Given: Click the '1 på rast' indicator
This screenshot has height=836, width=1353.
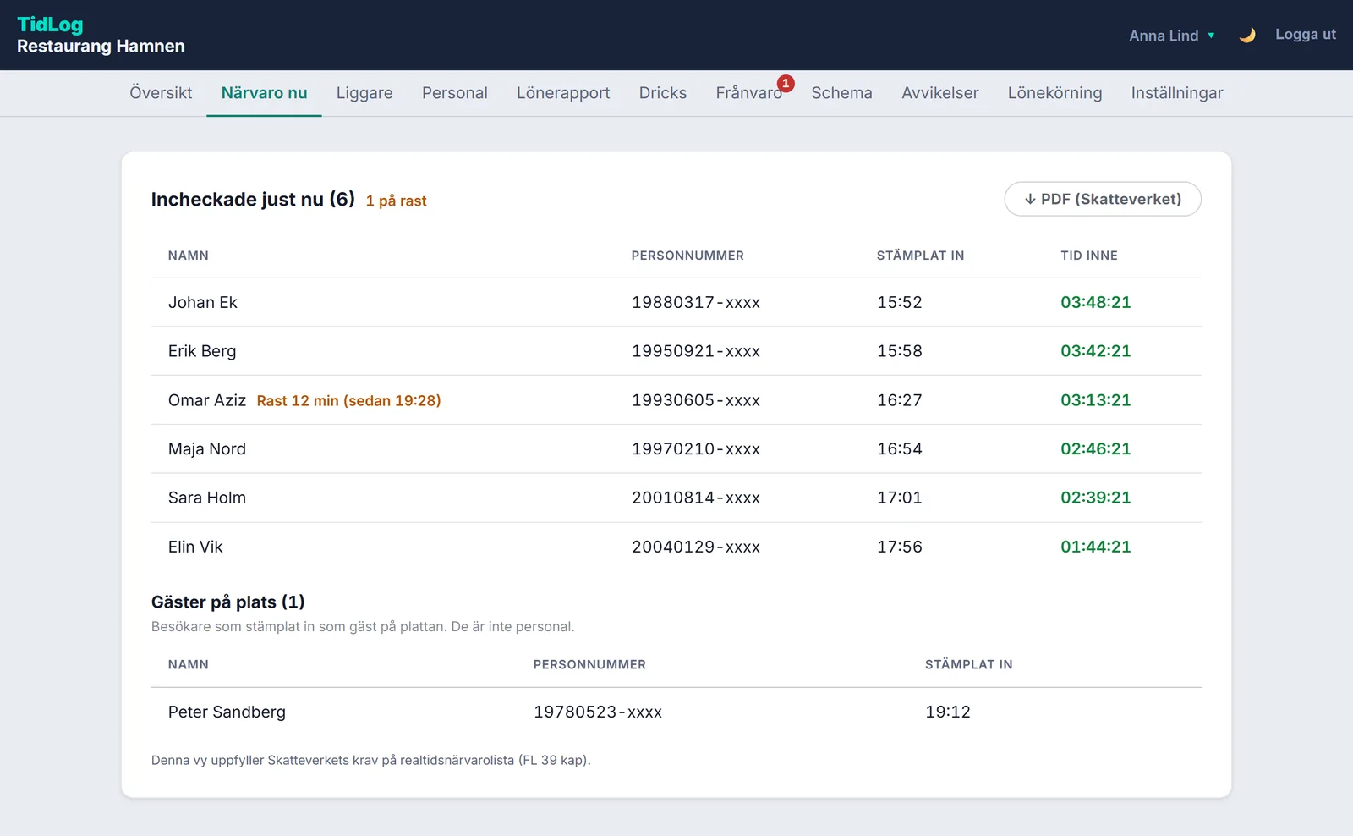Looking at the screenshot, I should (396, 201).
